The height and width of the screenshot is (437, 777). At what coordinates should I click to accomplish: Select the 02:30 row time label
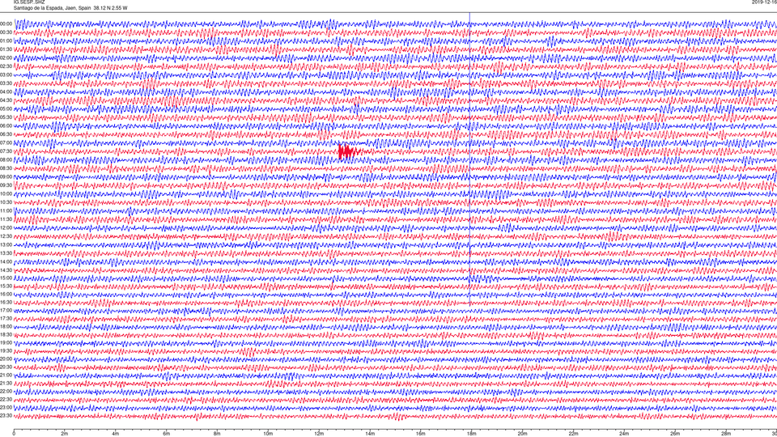[6, 66]
